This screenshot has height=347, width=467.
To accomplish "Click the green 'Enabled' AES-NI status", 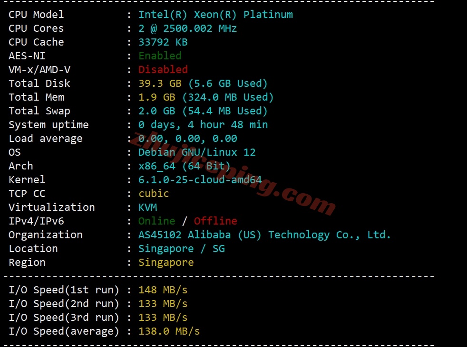I will pos(160,56).
